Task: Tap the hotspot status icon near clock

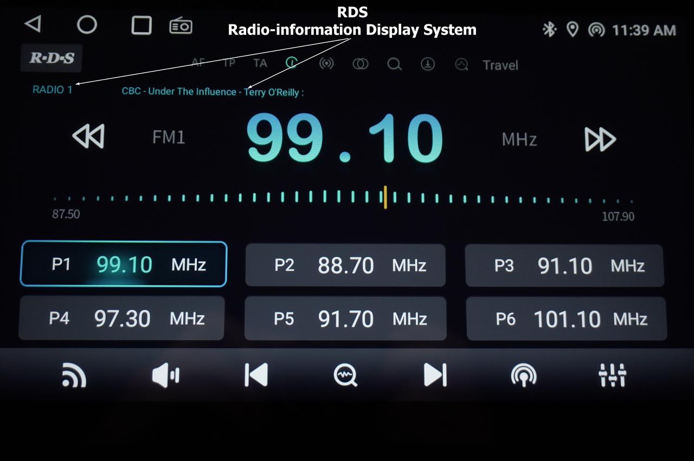Action: [x=596, y=30]
